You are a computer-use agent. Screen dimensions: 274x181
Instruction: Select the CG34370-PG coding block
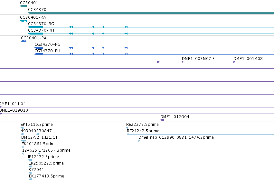click(x=39, y=48)
